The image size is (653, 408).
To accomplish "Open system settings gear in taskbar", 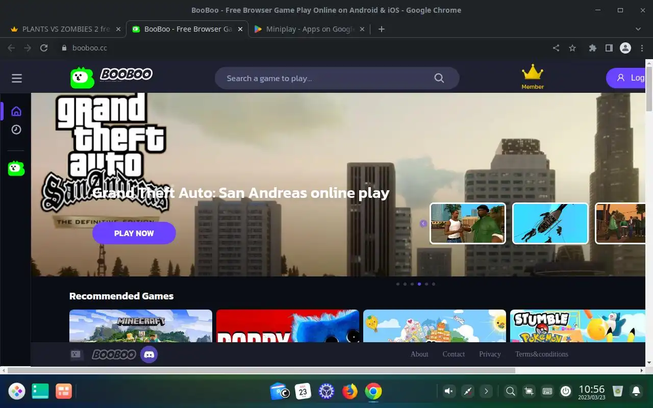I will coord(326,391).
